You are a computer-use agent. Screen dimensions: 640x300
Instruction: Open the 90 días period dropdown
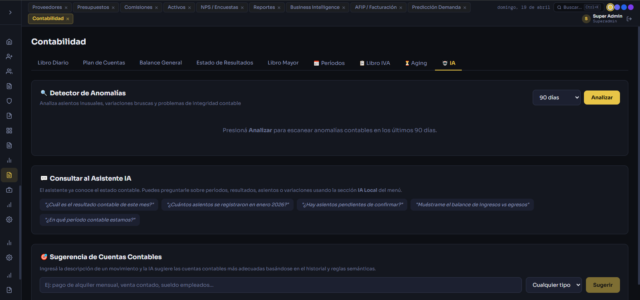pyautogui.click(x=556, y=98)
